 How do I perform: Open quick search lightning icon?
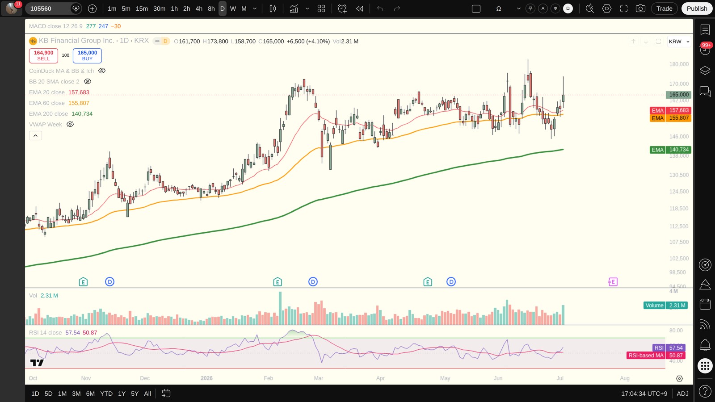590,8
